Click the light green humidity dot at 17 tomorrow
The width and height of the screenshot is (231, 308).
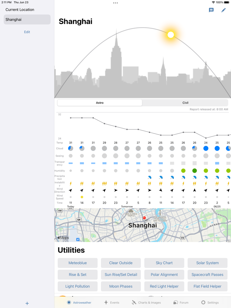click(x=183, y=171)
